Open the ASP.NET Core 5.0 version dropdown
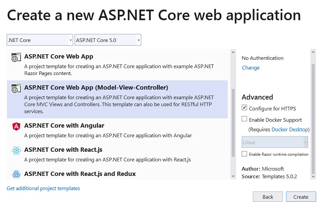Screen dimensions: 323x206 coord(108,40)
